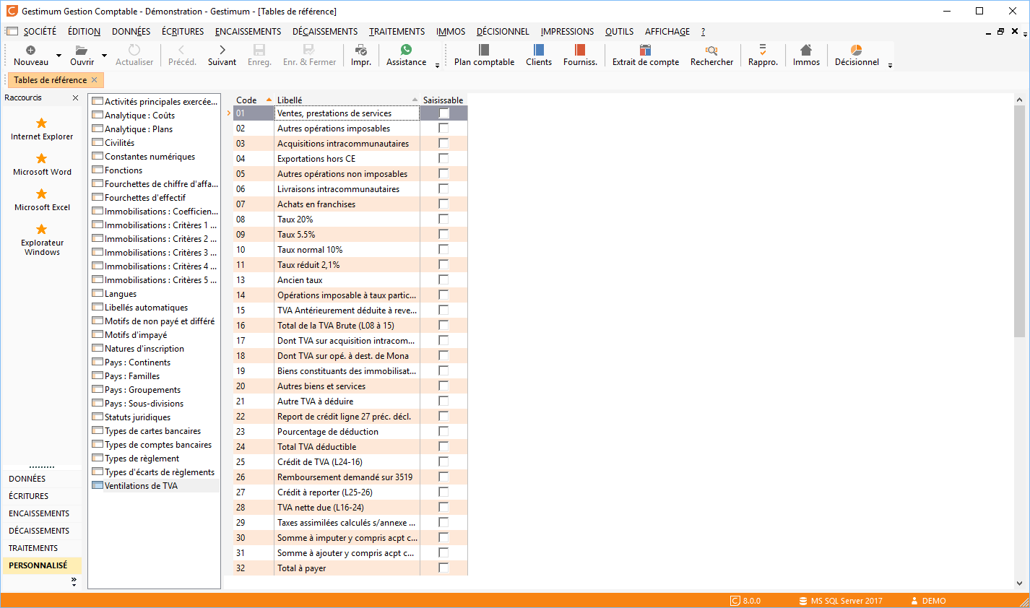Sort by Libellé column header

tap(347, 100)
